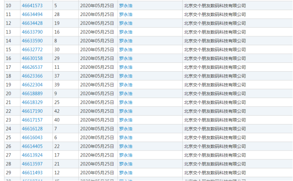Open application number 46617157
293x181 pixels.
click(x=32, y=120)
